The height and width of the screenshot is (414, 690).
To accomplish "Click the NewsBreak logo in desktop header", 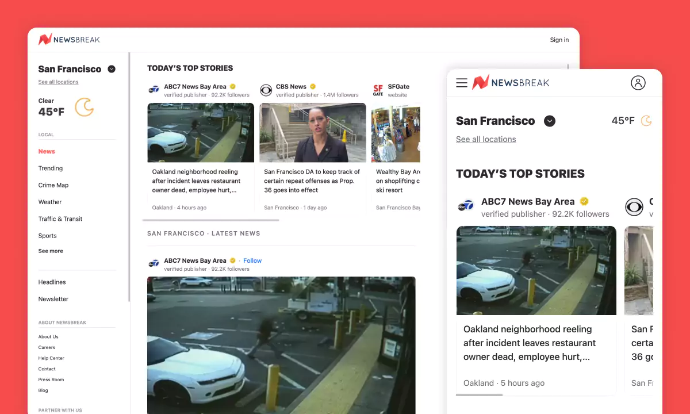I will (69, 40).
